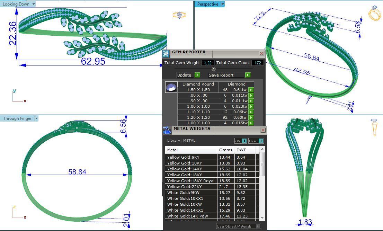Click the Gem Reporter panel icon
383x231 pixels.
(x=166, y=53)
